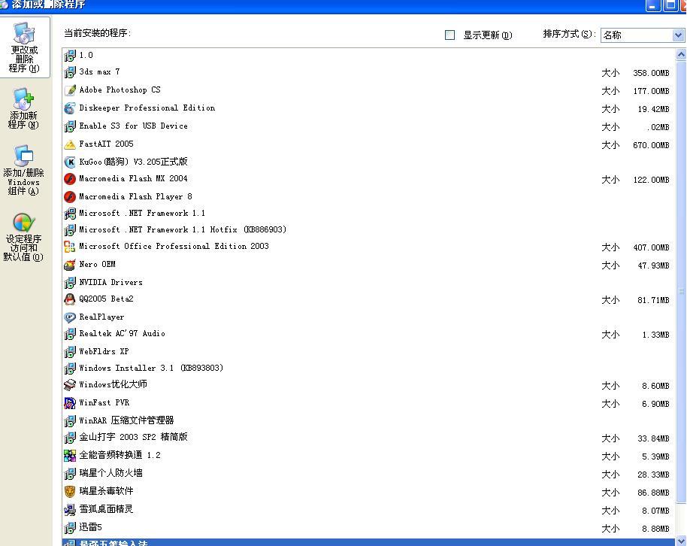
Task: Select the Diskeeper Professional Edition icon
Action: (70, 108)
